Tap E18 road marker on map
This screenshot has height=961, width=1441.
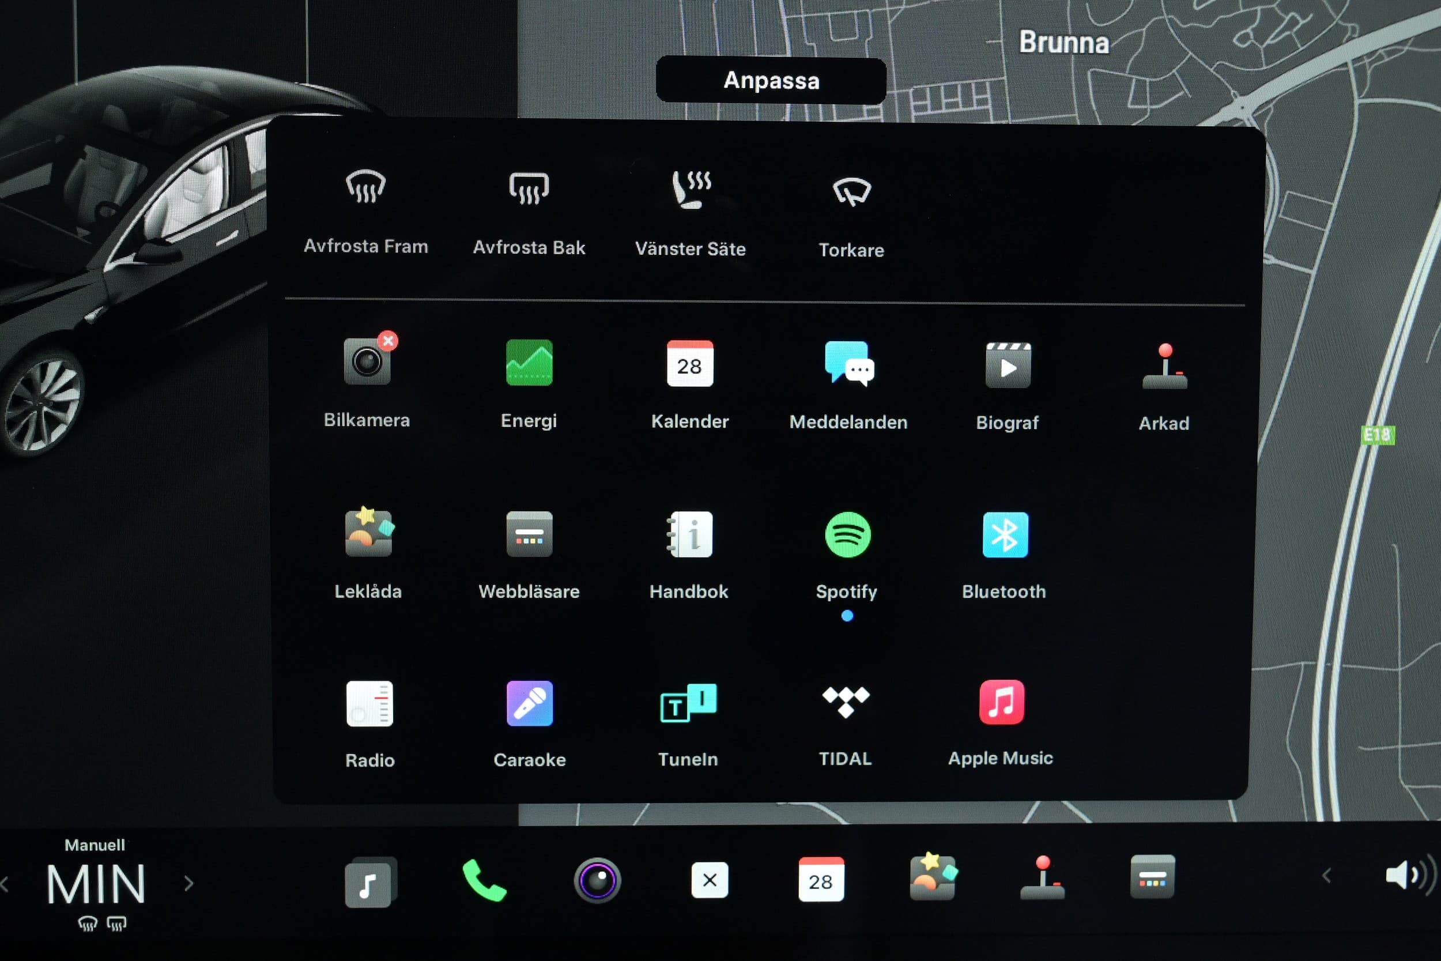point(1377,435)
